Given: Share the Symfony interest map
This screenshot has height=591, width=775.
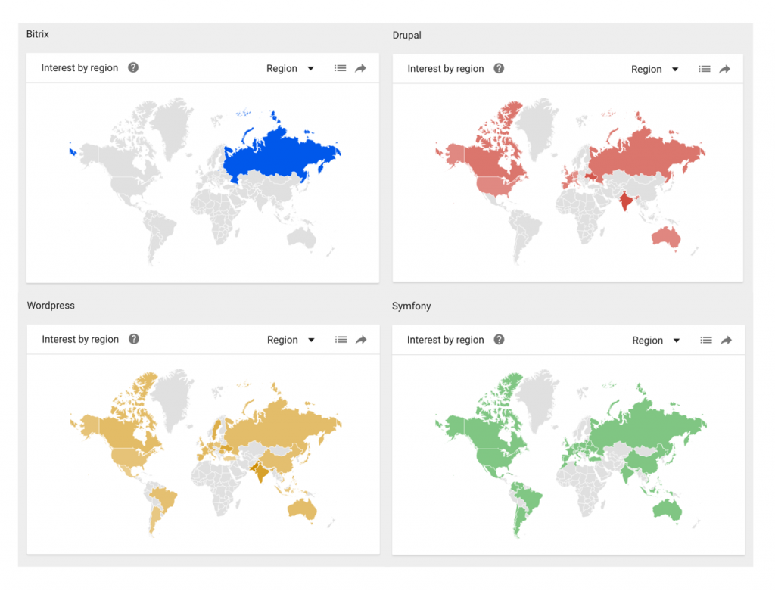Looking at the screenshot, I should tap(727, 341).
